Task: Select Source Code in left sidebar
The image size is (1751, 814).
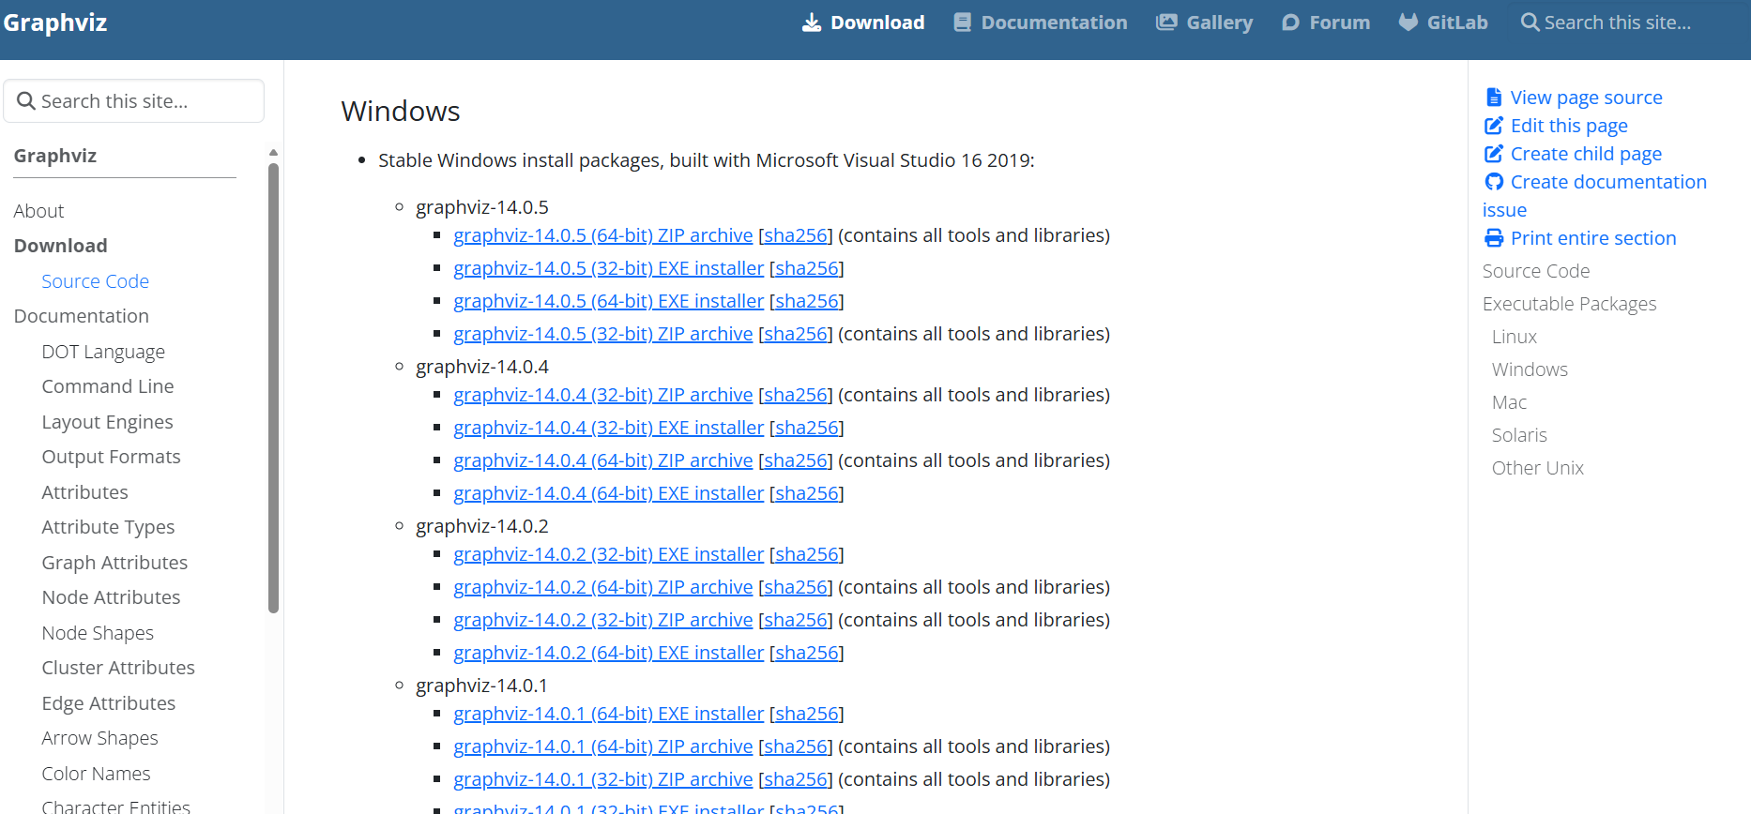Action: click(x=95, y=281)
